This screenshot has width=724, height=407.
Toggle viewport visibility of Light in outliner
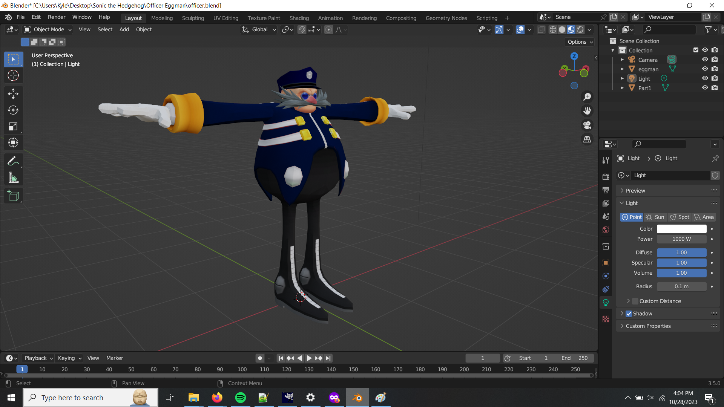(x=705, y=78)
